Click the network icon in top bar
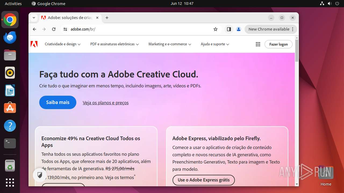Image resolution: width=344 pixels, height=193 pixels. point(322,3)
